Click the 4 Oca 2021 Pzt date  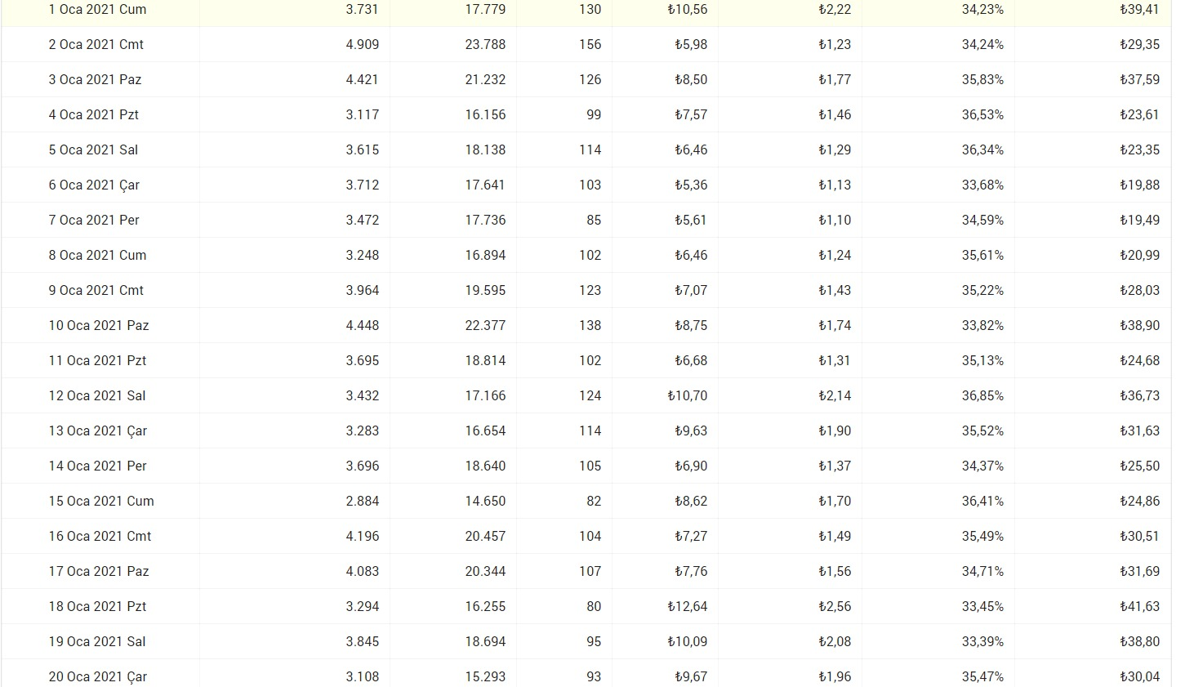[x=93, y=114]
